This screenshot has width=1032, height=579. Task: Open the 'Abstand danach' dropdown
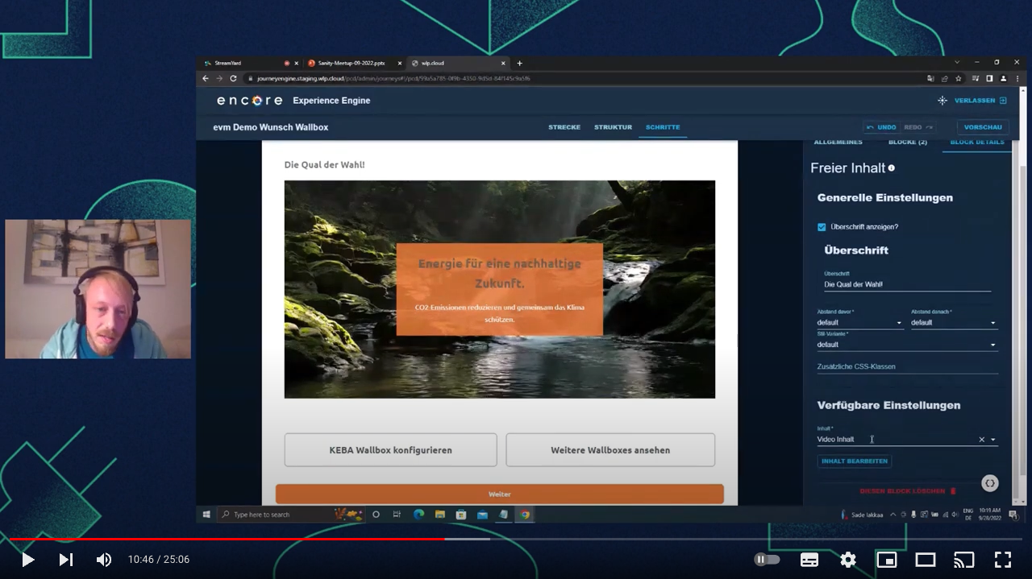(954, 322)
